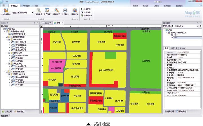The height and width of the screenshot is (126, 203).
Task: Click the shp数据转换 conversion icon
Action: (6, 11)
